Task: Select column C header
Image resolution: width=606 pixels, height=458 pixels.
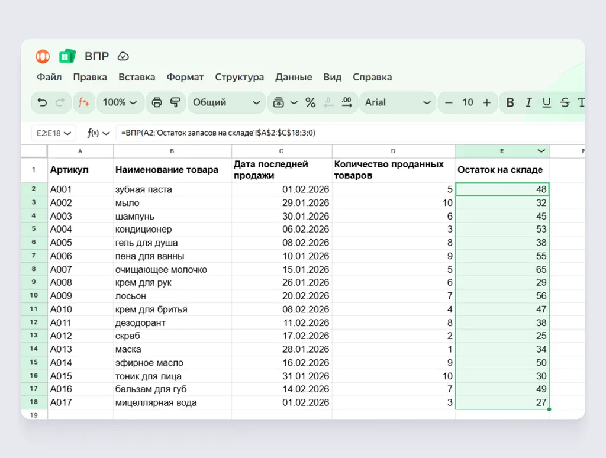Action: (282, 151)
